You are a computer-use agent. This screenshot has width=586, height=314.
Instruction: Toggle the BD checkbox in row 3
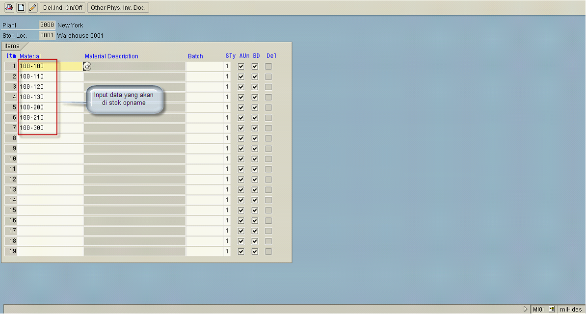pyautogui.click(x=255, y=87)
